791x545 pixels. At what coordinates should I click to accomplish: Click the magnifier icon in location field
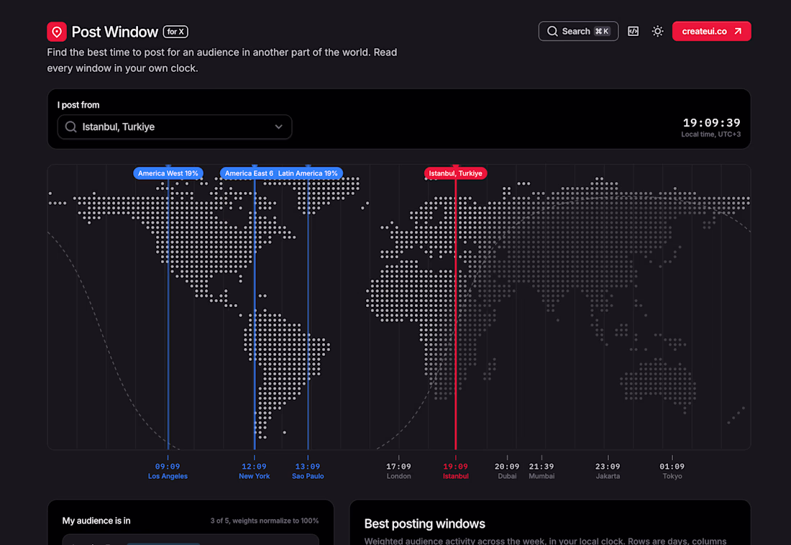click(x=70, y=127)
